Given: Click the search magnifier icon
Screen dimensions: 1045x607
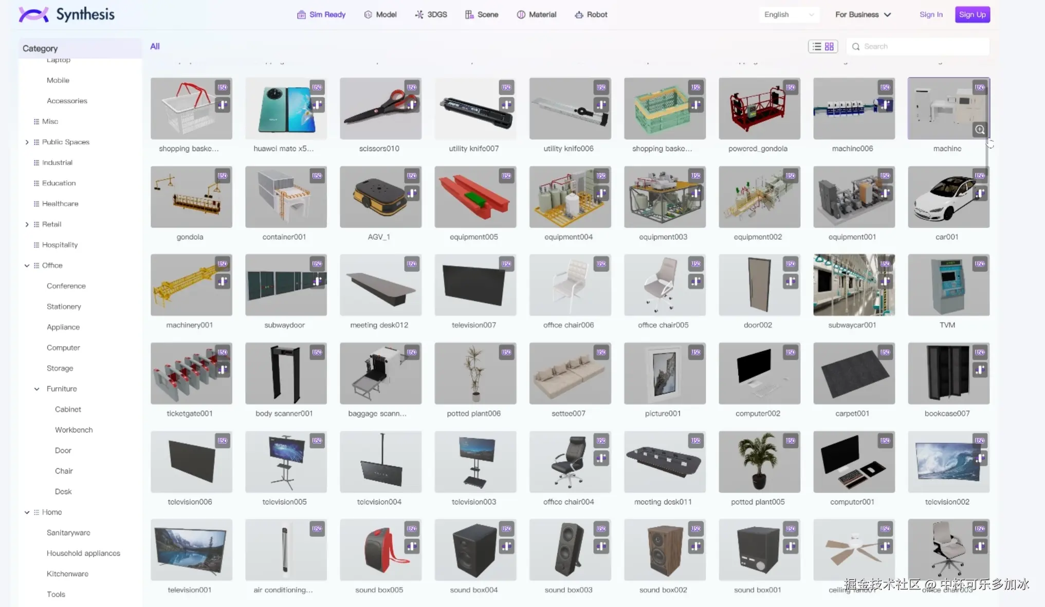Looking at the screenshot, I should click(x=856, y=47).
